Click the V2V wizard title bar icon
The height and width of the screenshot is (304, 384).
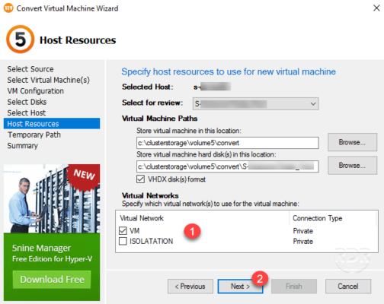click(8, 8)
